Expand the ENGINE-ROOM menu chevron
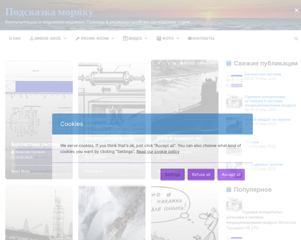This screenshot has height=240, width=301. (113, 38)
